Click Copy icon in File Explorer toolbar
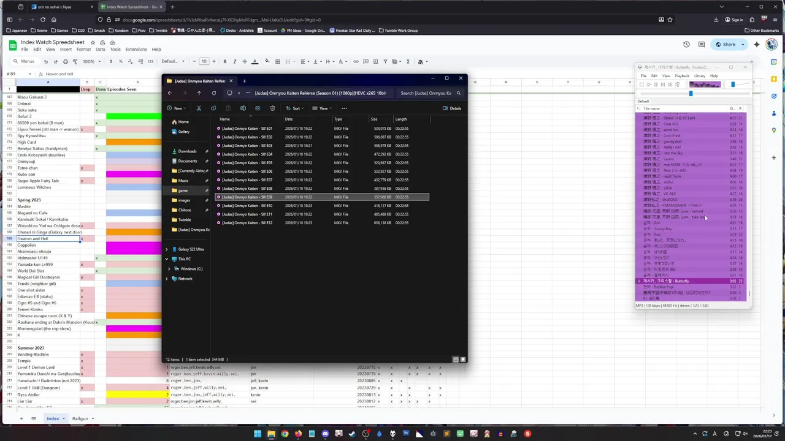Image resolution: width=785 pixels, height=441 pixels. (x=213, y=108)
